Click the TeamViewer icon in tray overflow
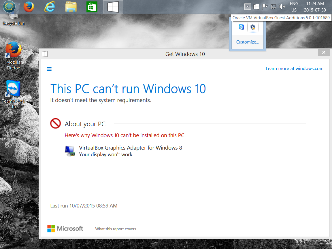The image size is (332, 249). point(242,27)
